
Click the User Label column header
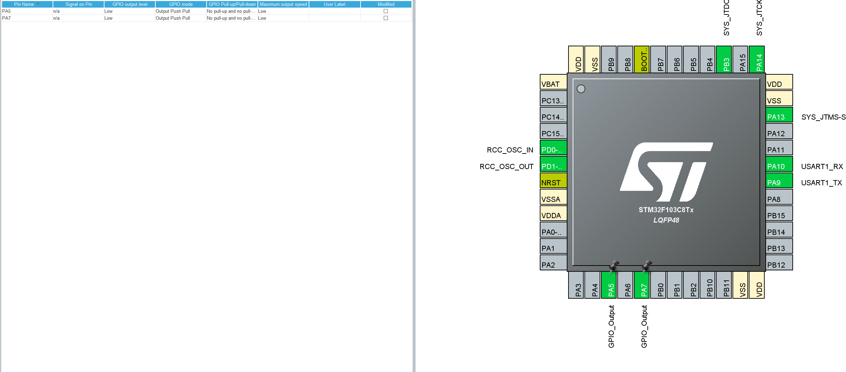(x=334, y=4)
